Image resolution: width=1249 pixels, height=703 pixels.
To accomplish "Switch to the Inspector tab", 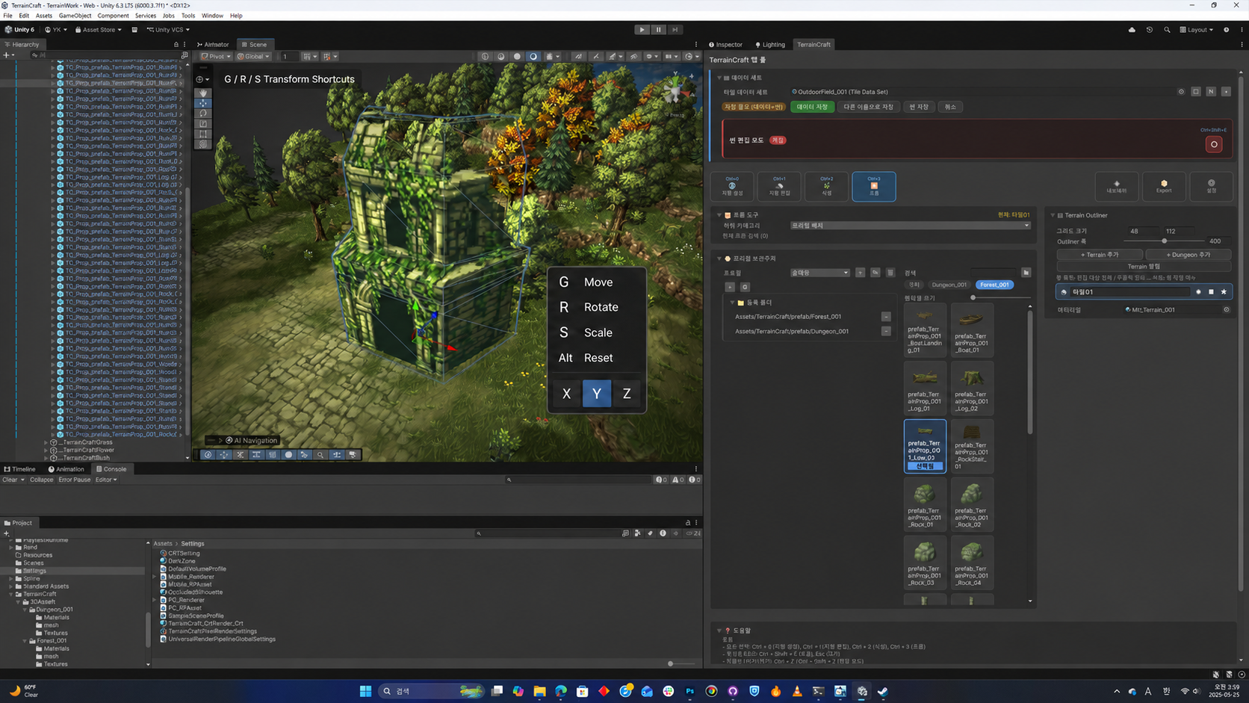I will click(725, 45).
